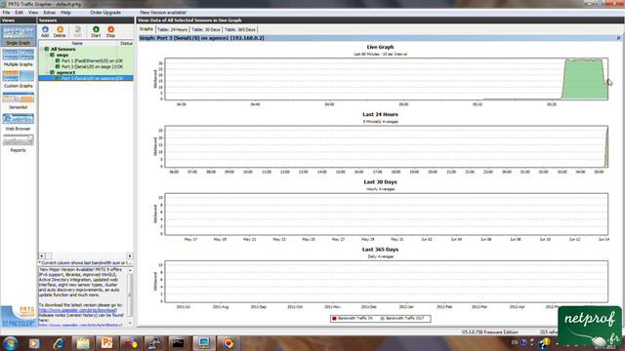Click the Name column header
625x351 pixels.
tap(77, 43)
